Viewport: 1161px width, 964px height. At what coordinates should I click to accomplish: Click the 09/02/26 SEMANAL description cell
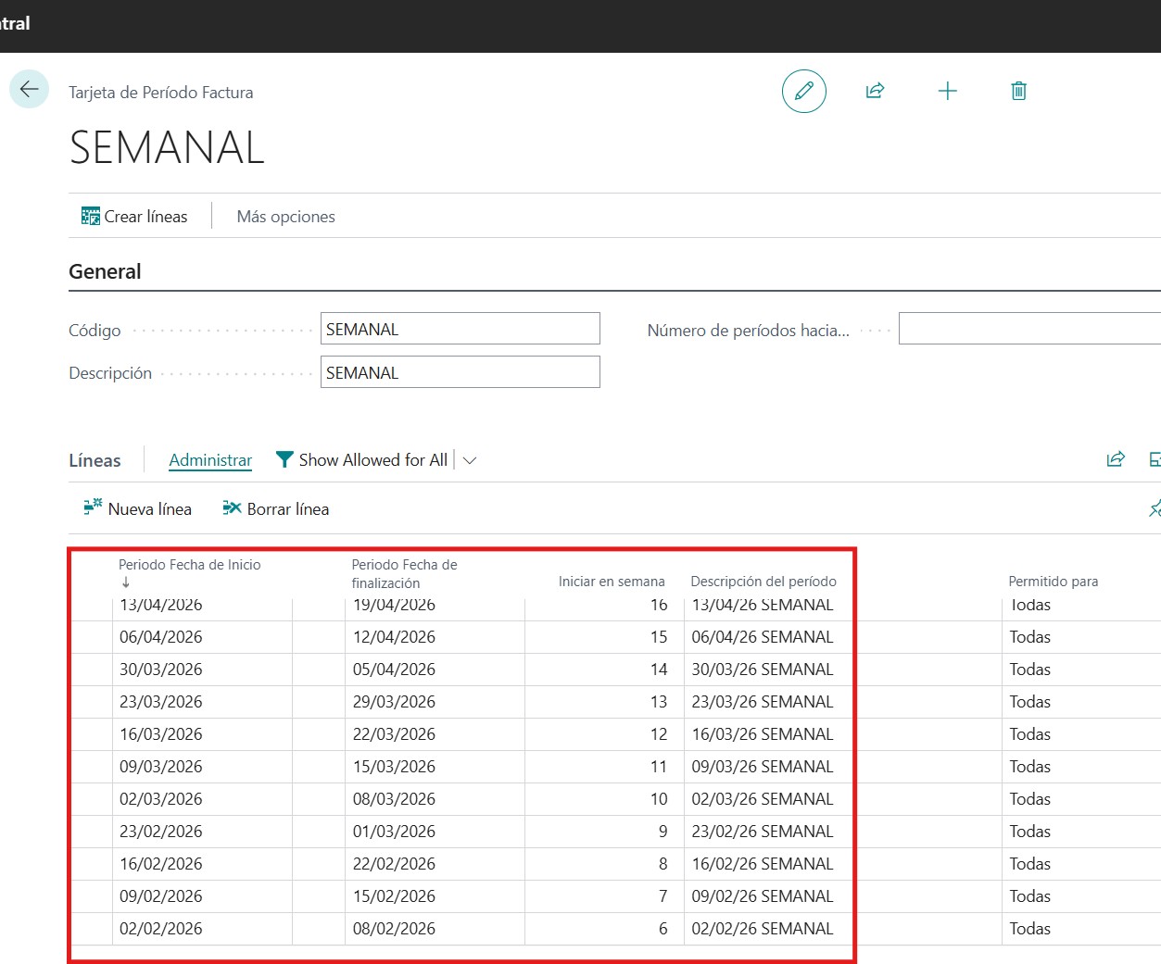click(x=762, y=896)
